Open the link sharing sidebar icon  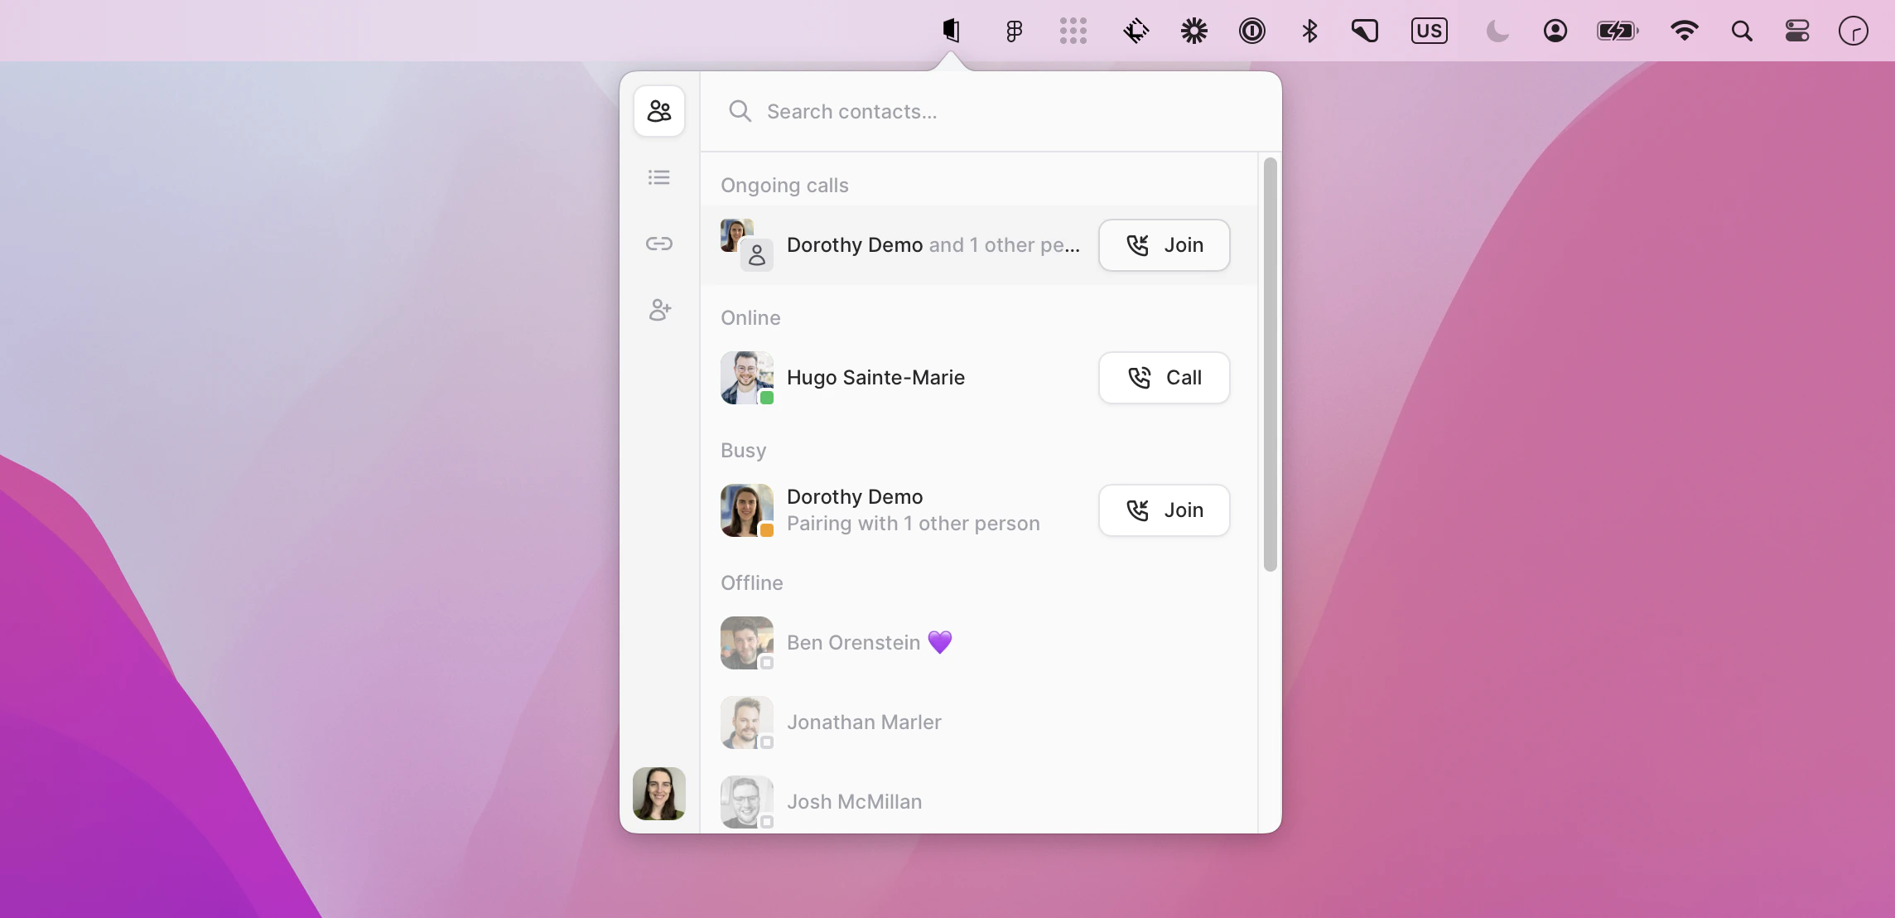click(x=659, y=244)
